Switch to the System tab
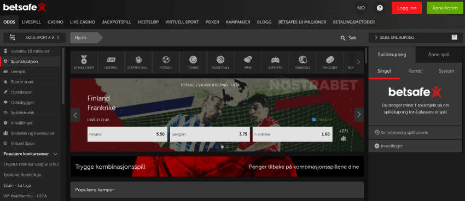Screen dimensions: 465x201 [446, 71]
